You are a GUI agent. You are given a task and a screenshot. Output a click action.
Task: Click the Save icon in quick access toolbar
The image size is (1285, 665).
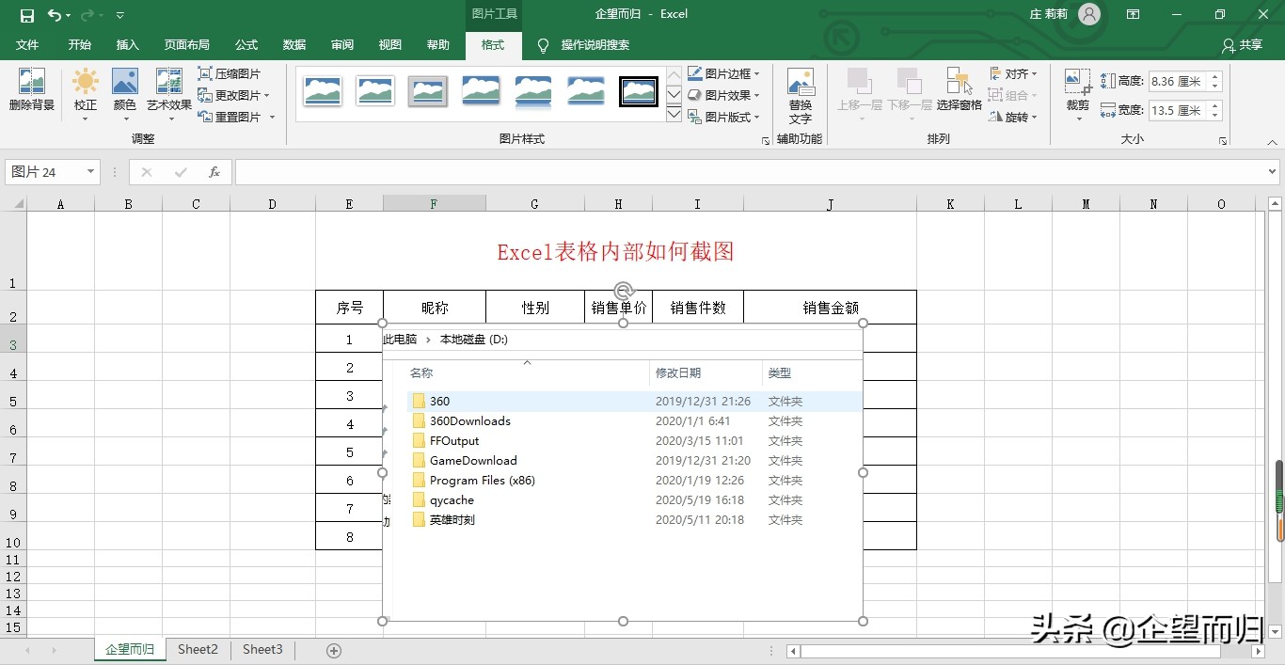pos(27,14)
